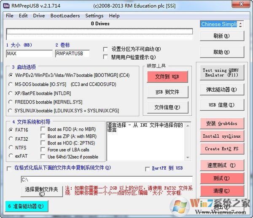Check Boot as HDD (C: 2PTNS)
253x218 pixels.
point(43,143)
